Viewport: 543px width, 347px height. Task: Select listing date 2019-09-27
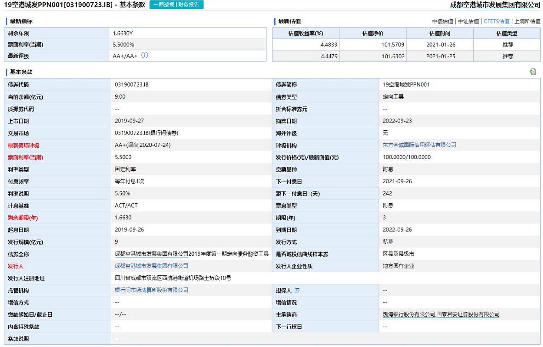130,121
